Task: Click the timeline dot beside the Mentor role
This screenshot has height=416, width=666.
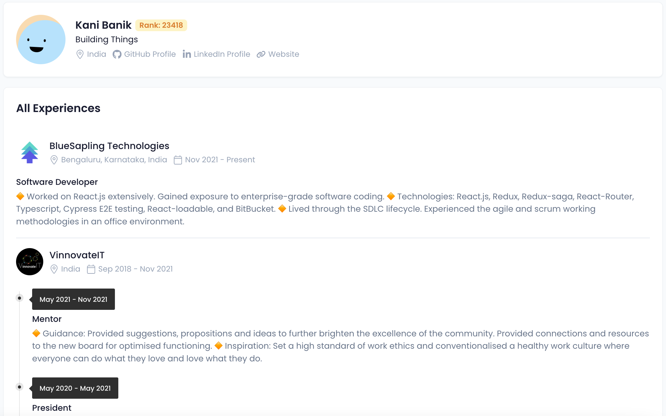Action: [19, 298]
